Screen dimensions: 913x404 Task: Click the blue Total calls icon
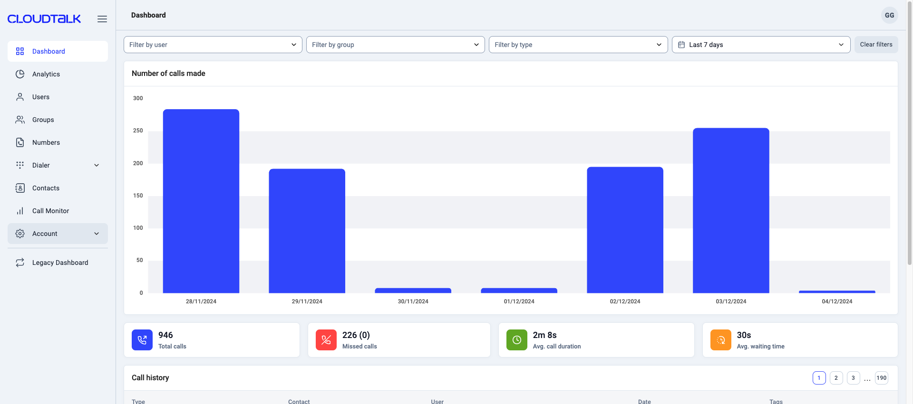click(142, 340)
